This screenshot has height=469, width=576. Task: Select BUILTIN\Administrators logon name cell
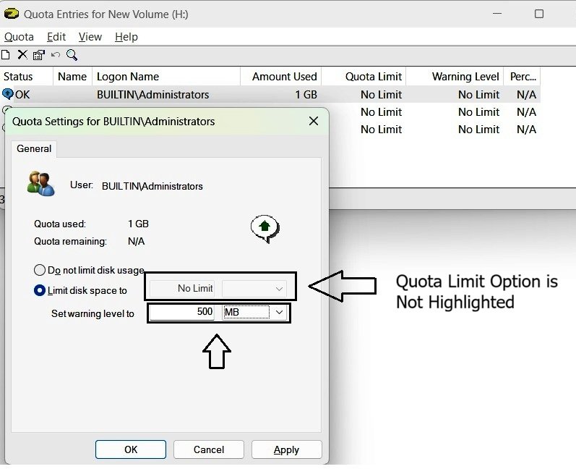pyautogui.click(x=152, y=95)
